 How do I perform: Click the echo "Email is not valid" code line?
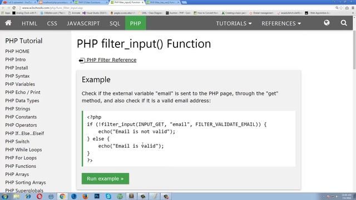pyautogui.click(x=137, y=132)
